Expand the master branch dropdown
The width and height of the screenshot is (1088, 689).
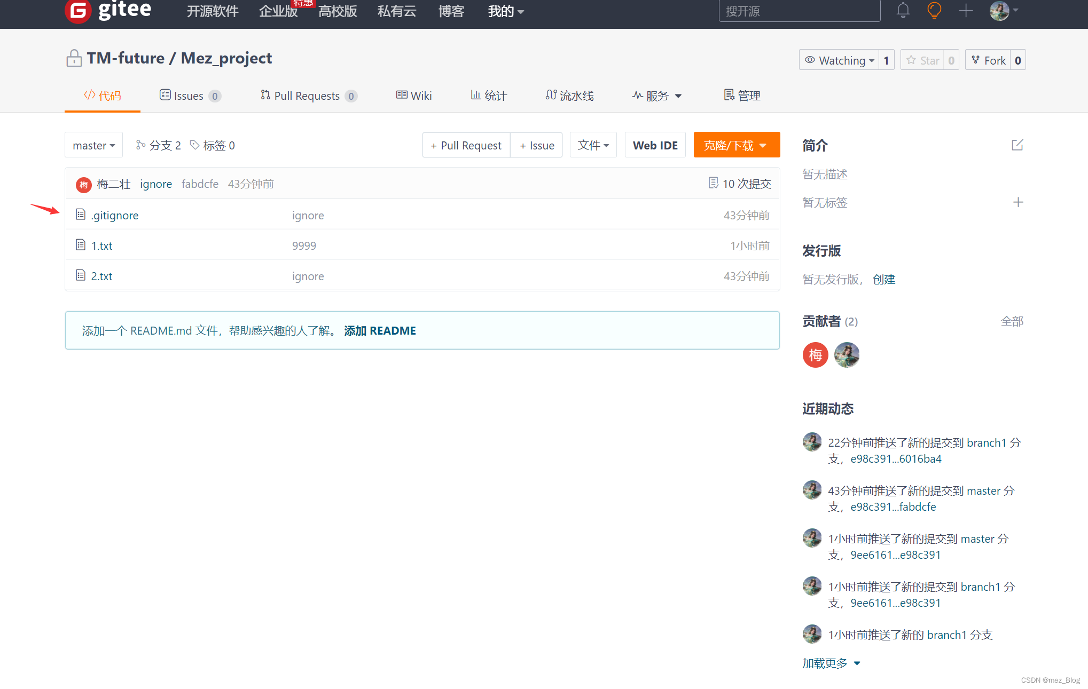coord(94,145)
